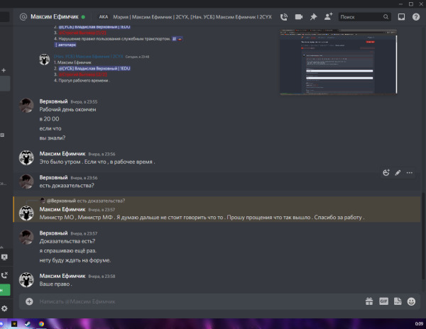Viewport: 426px width, 329px height.
Task: Start a video call from header
Action: (x=299, y=17)
